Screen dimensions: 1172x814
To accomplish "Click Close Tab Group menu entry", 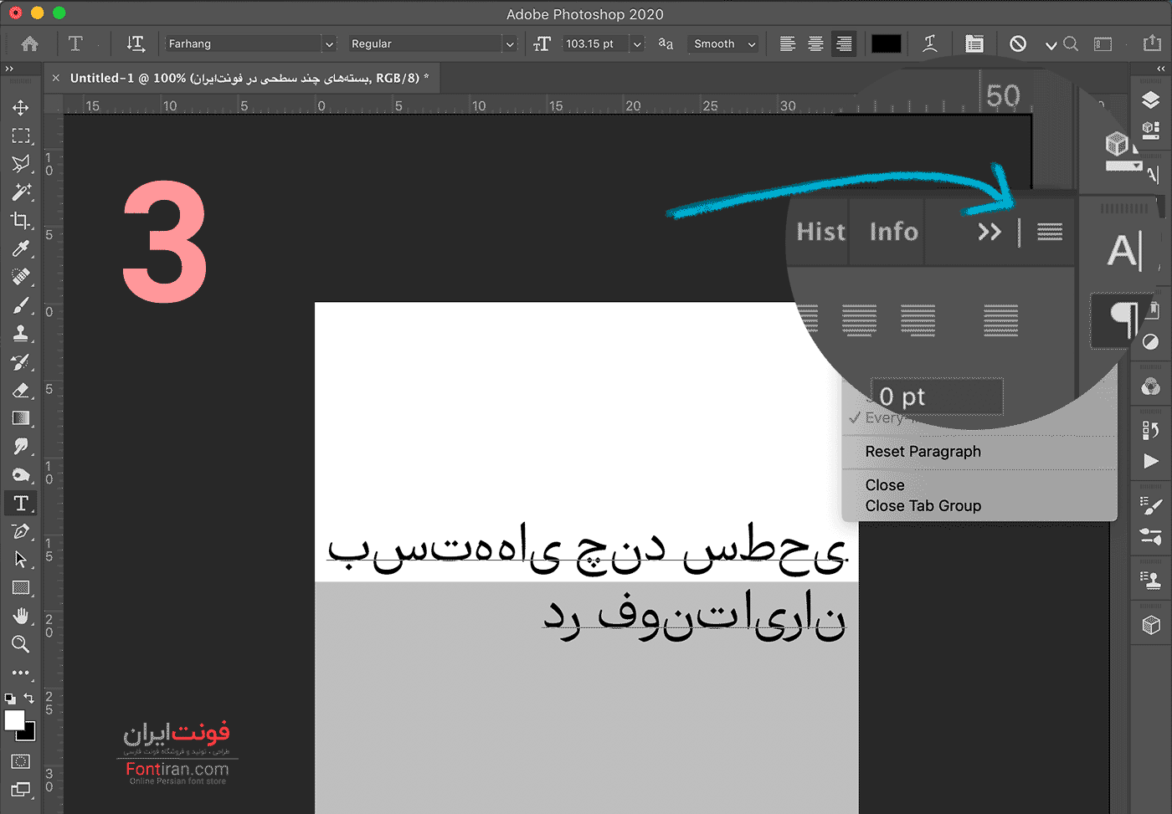I will [923, 506].
